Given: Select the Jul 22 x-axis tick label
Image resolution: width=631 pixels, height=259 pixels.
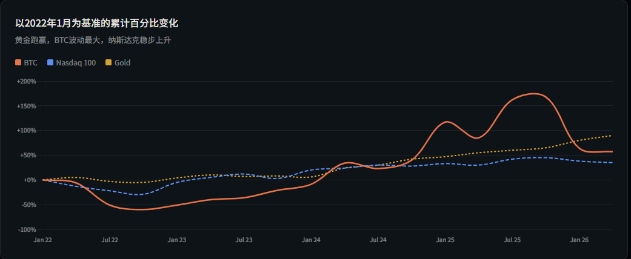Looking at the screenshot, I should [110, 240].
